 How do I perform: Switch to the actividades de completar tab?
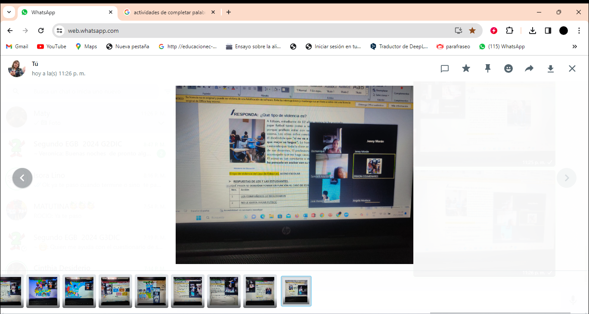click(170, 12)
